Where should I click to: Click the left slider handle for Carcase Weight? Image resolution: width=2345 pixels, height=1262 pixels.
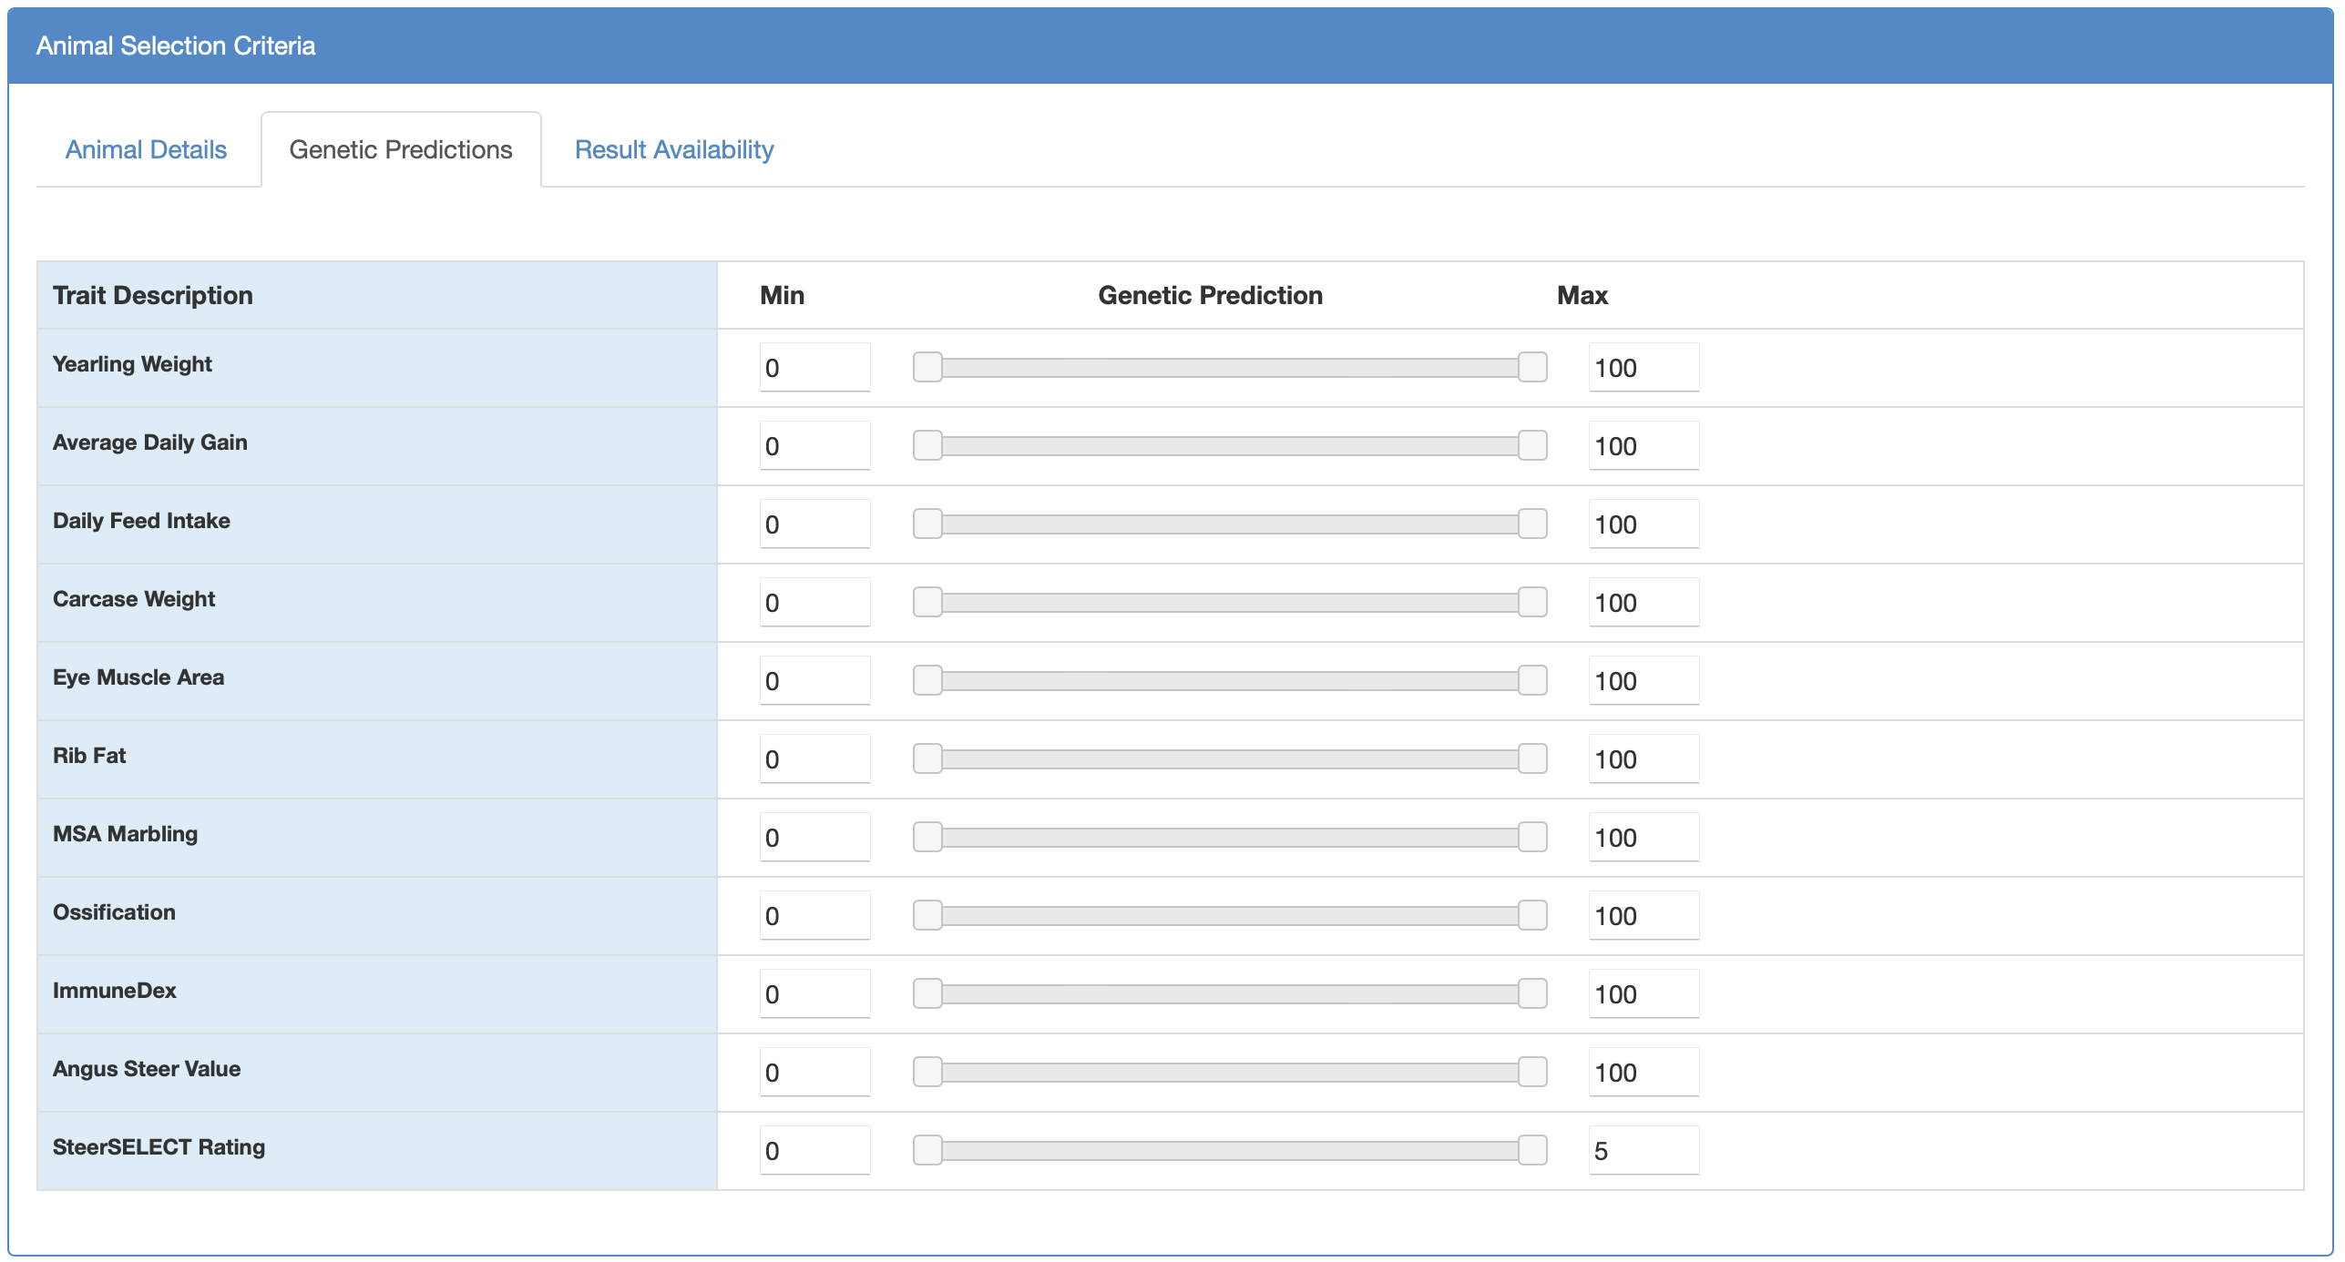(x=927, y=602)
